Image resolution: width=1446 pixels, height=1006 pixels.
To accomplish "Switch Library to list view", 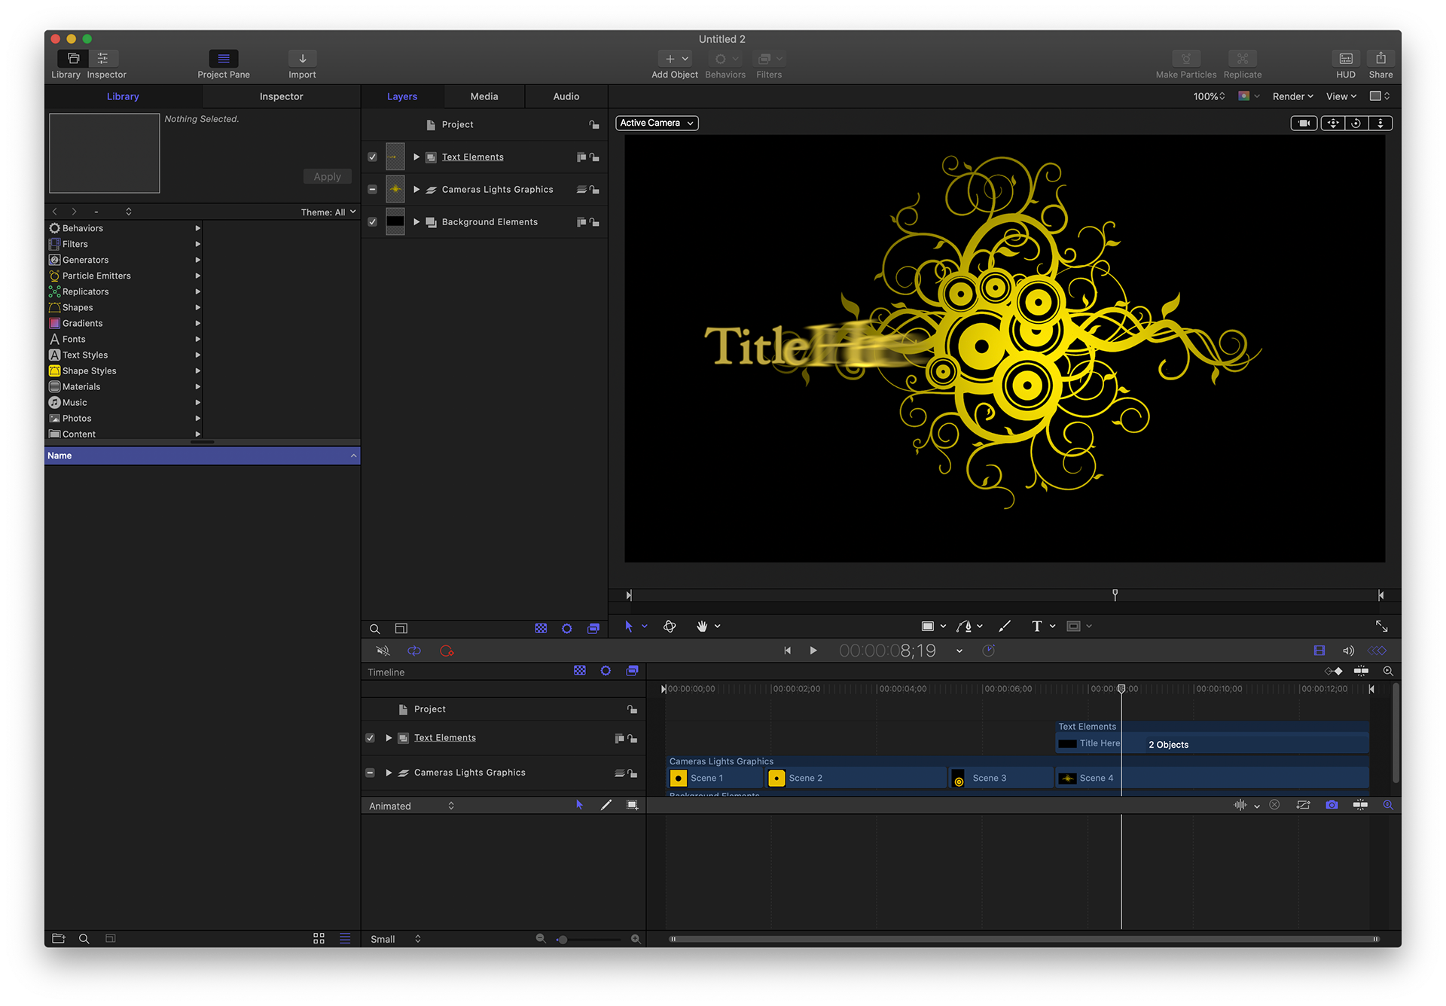I will [345, 938].
